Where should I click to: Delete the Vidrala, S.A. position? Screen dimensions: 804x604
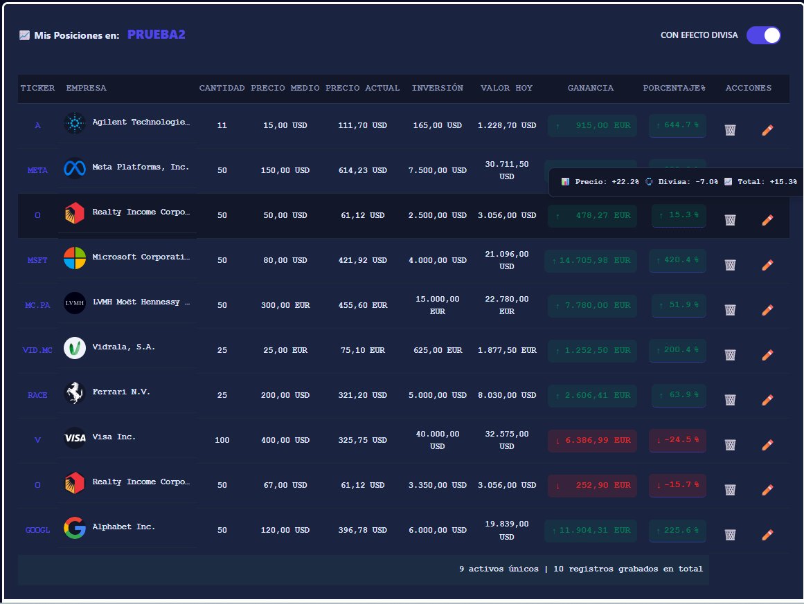pyautogui.click(x=730, y=354)
